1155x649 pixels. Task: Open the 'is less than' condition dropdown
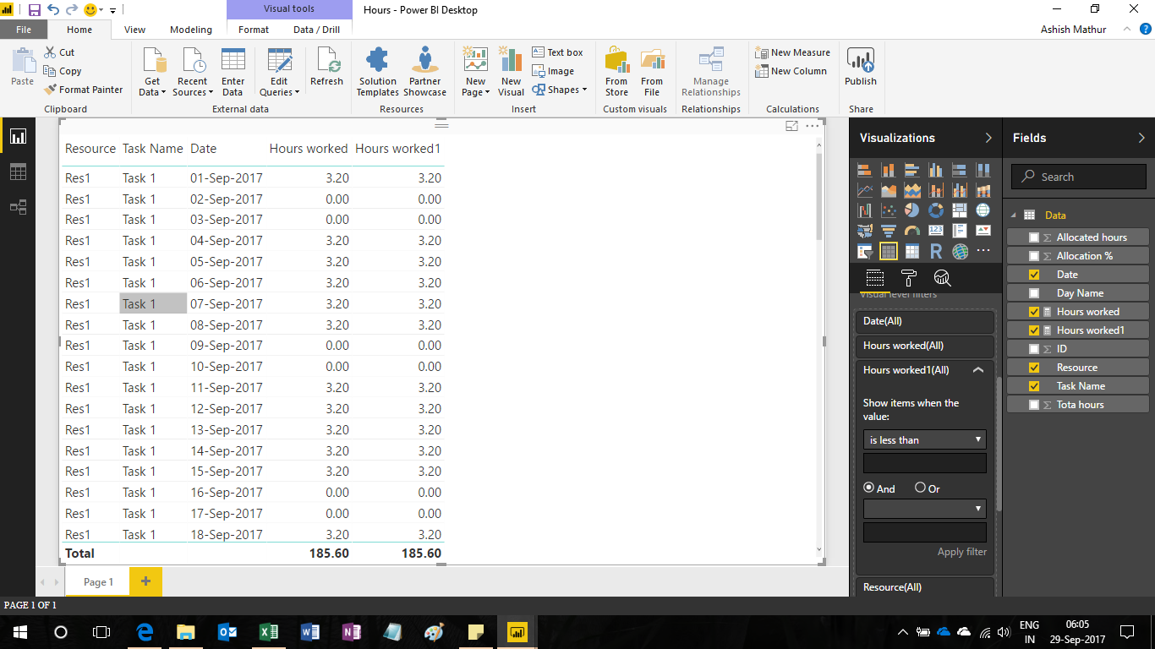(924, 439)
